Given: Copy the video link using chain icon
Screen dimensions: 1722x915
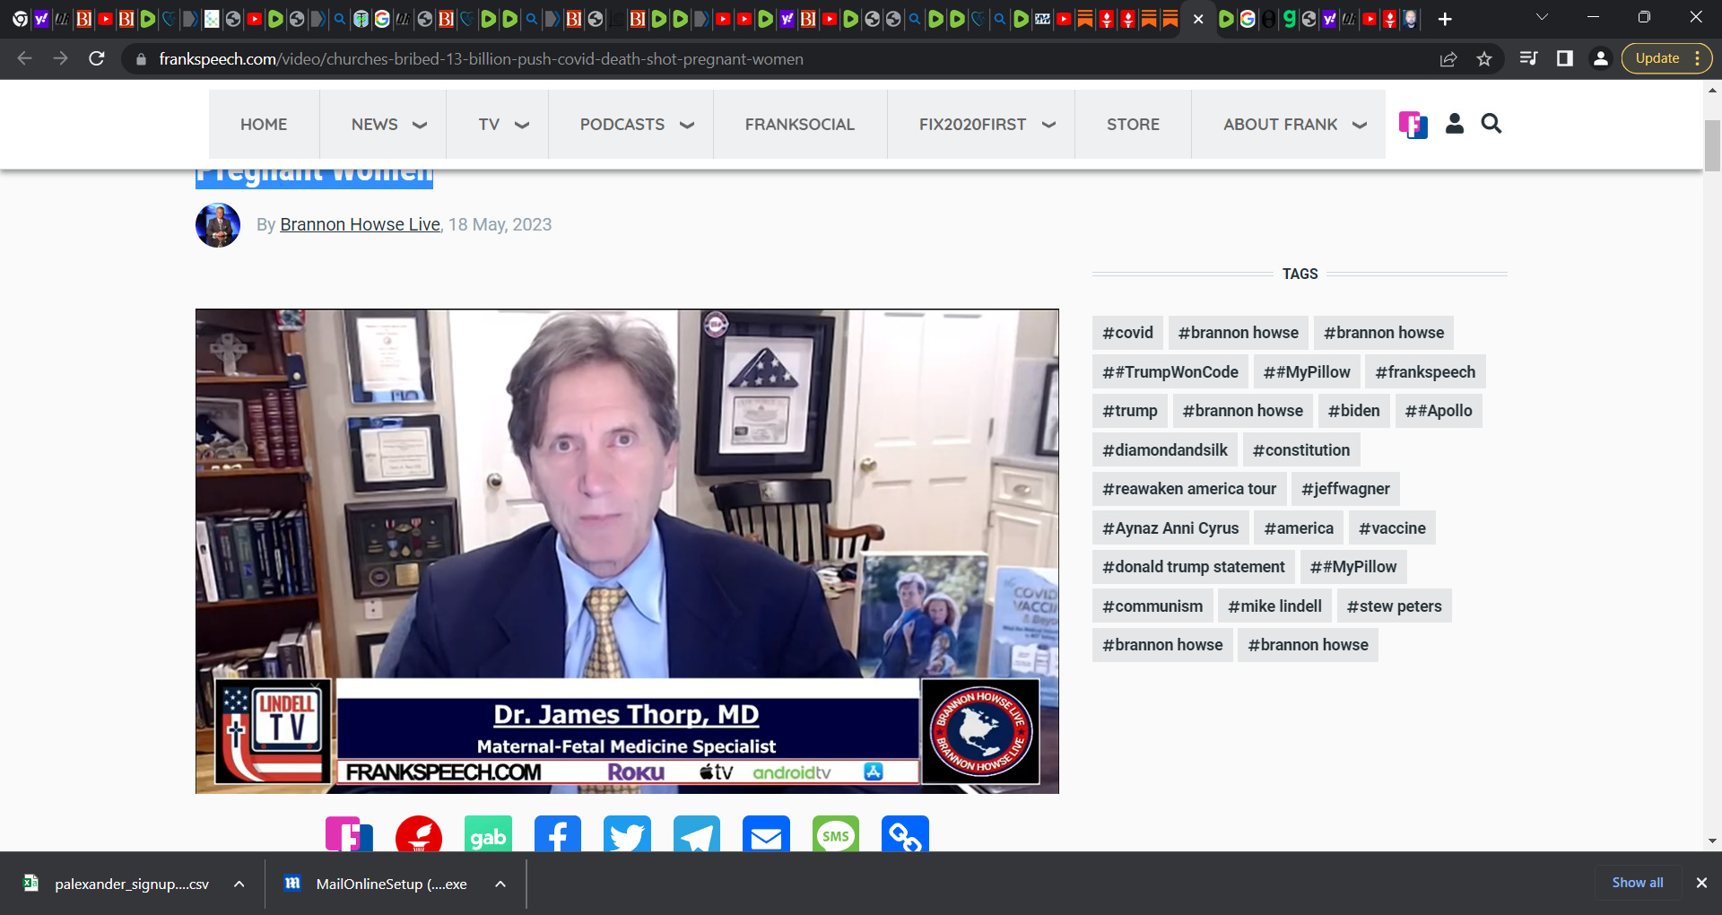Looking at the screenshot, I should pyautogui.click(x=904, y=838).
